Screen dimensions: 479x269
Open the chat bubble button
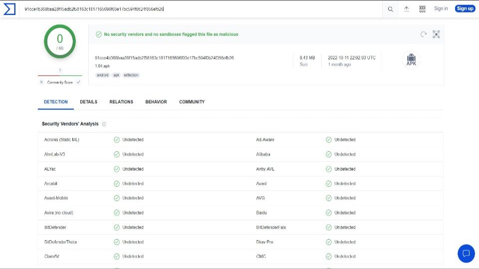[x=466, y=253]
